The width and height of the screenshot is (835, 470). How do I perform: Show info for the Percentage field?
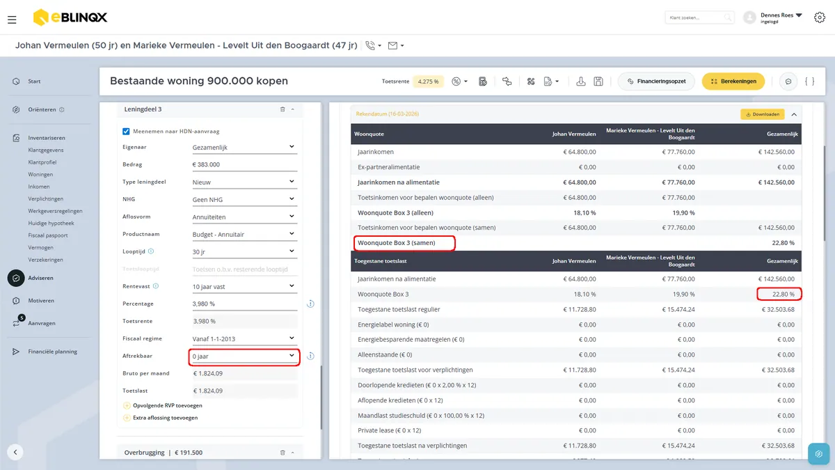click(310, 304)
